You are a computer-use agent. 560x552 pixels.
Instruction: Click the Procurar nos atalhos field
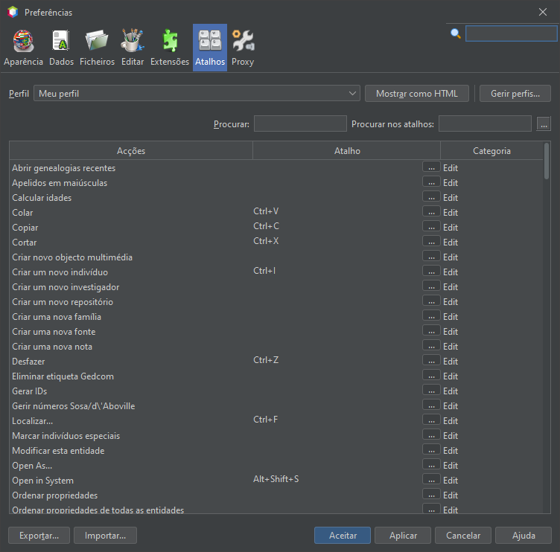(x=485, y=123)
